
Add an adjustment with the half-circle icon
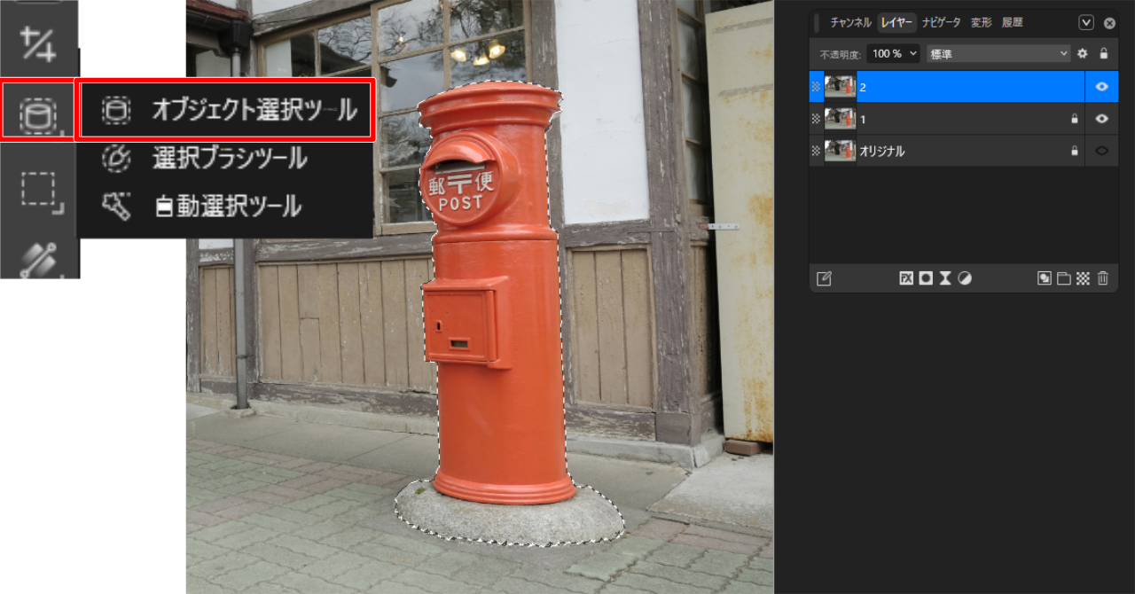(x=965, y=278)
